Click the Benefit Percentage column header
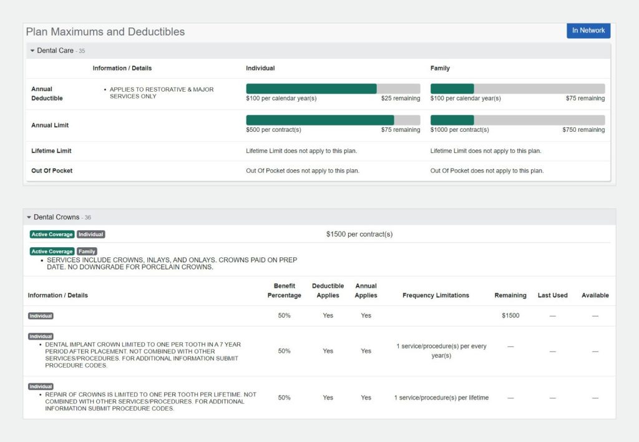 click(284, 291)
